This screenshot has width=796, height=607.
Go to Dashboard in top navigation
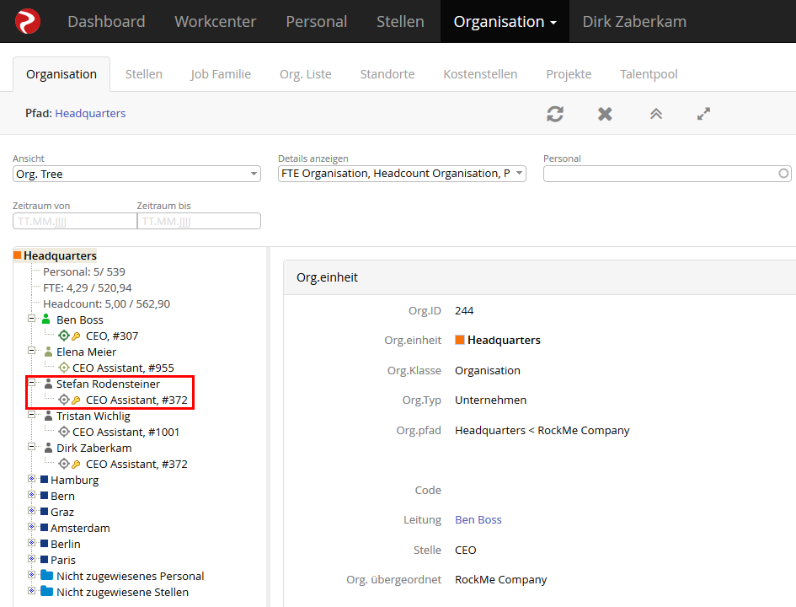pos(106,21)
